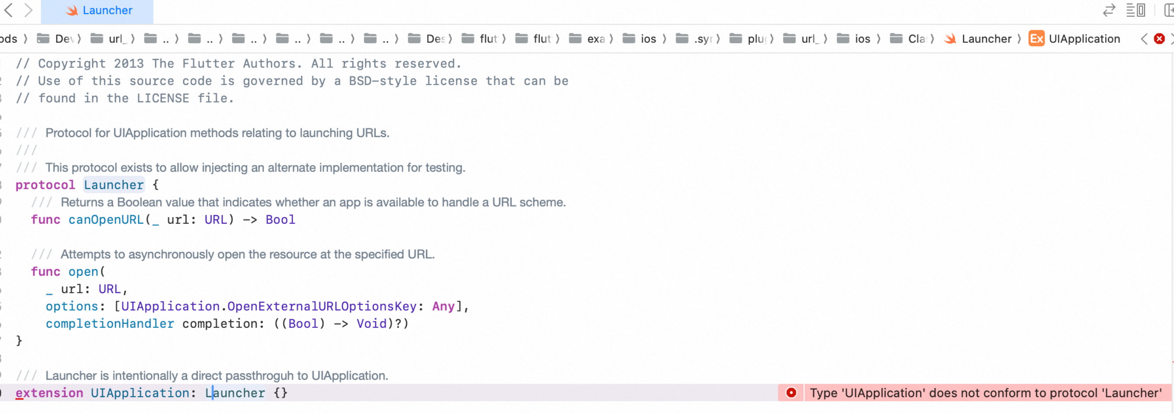Click the 'Use of this source code' comment

click(x=292, y=80)
